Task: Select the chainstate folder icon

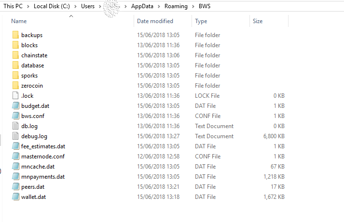Action: (15, 55)
